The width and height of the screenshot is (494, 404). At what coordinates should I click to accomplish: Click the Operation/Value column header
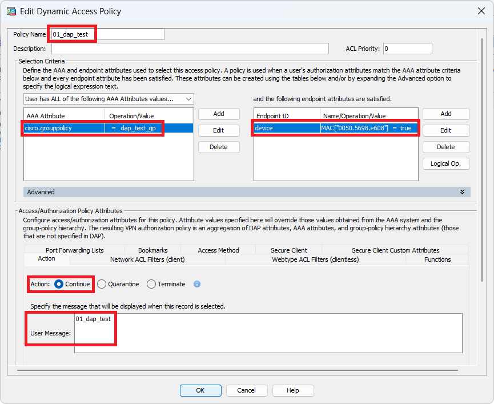148,116
